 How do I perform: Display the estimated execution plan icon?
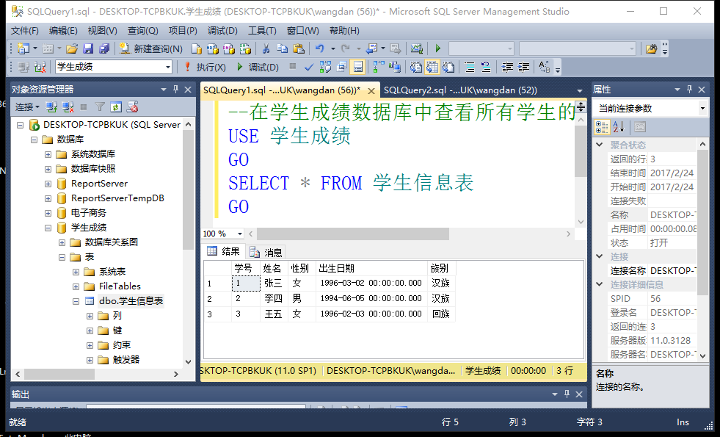coord(325,67)
